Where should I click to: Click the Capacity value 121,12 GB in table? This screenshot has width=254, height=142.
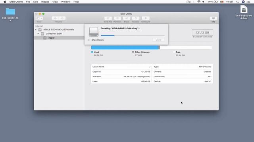[146, 72]
